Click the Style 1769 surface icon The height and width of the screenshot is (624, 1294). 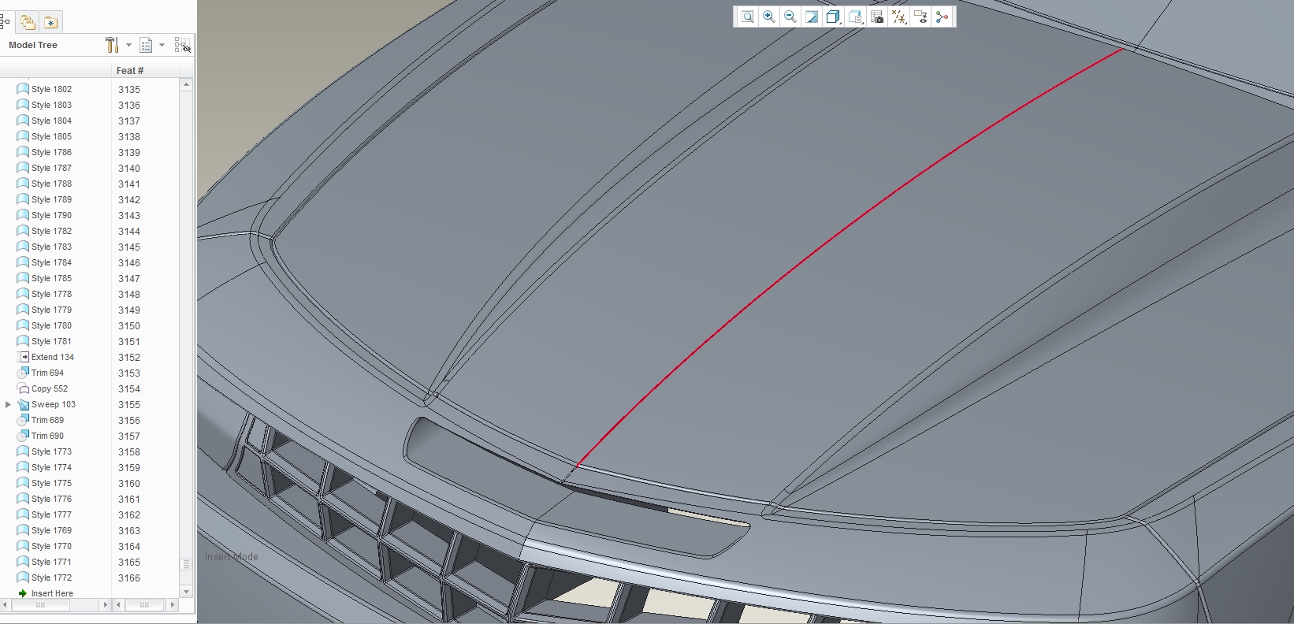23,530
